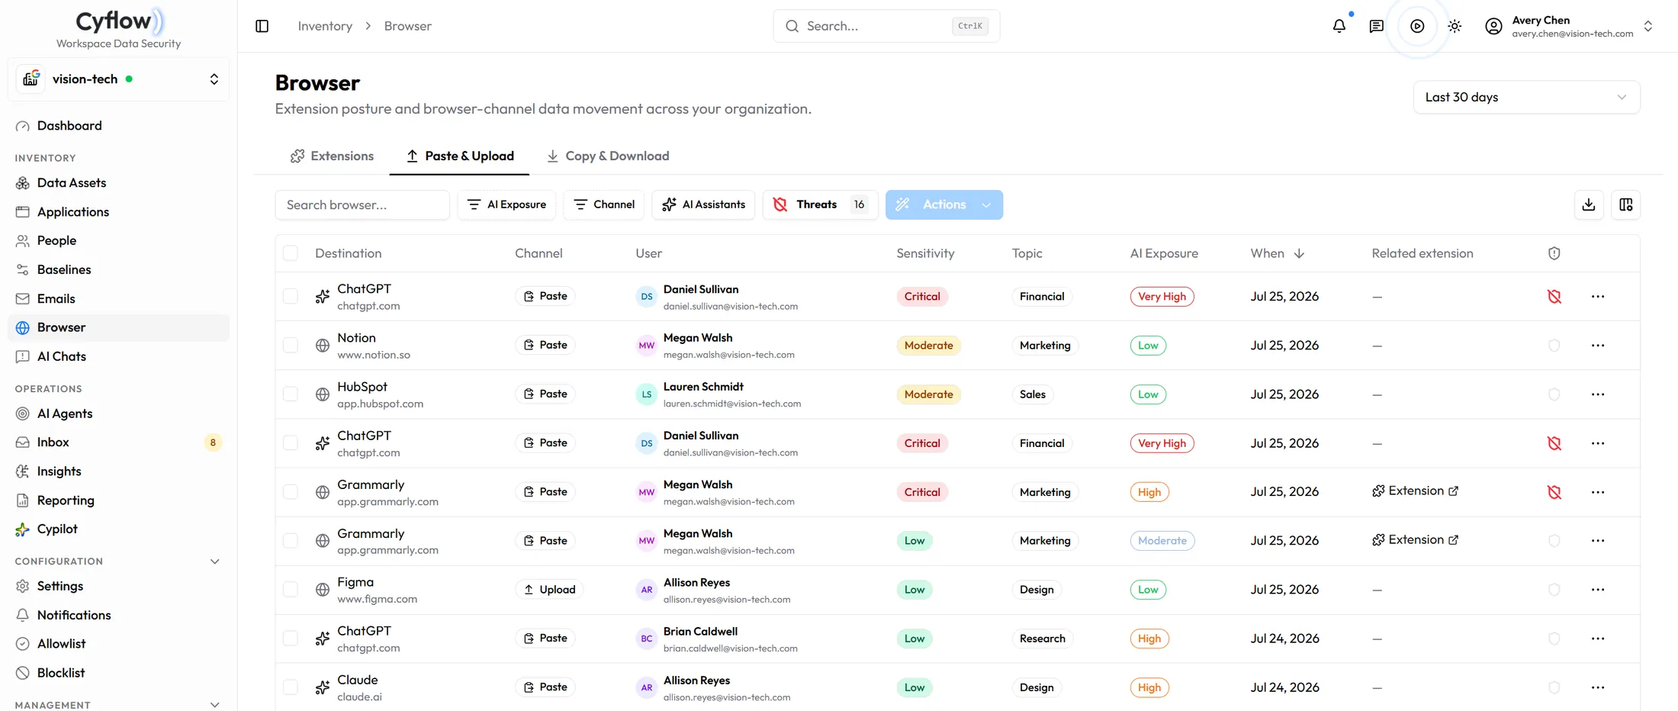1678x711 pixels.
Task: Select the Paste & Upload tab
Action: coord(459,156)
